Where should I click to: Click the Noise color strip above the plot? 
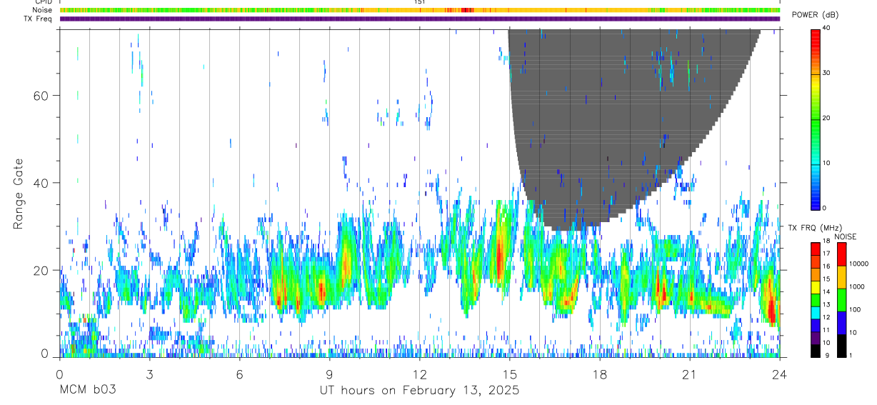pyautogui.click(x=419, y=10)
